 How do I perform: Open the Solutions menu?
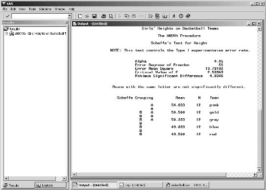coord(45,9)
